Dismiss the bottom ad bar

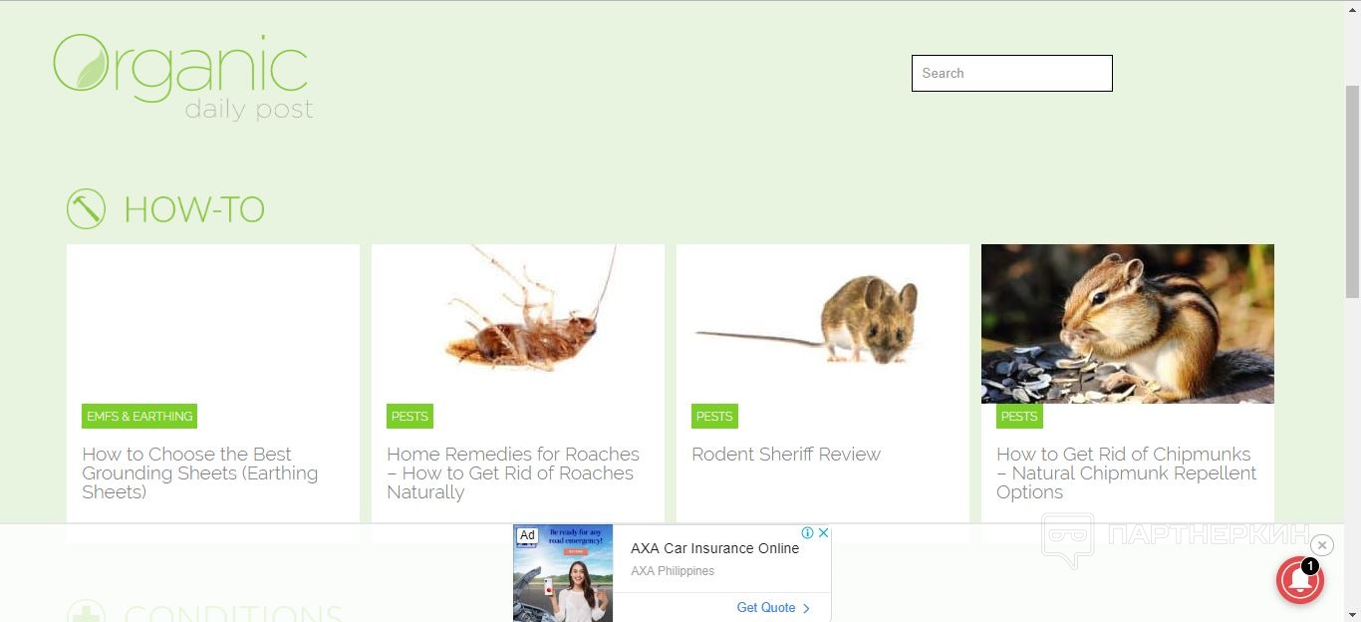click(1322, 545)
